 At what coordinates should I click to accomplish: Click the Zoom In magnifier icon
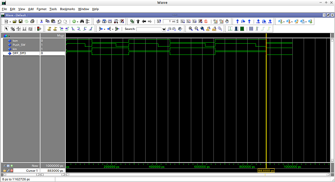(191, 29)
